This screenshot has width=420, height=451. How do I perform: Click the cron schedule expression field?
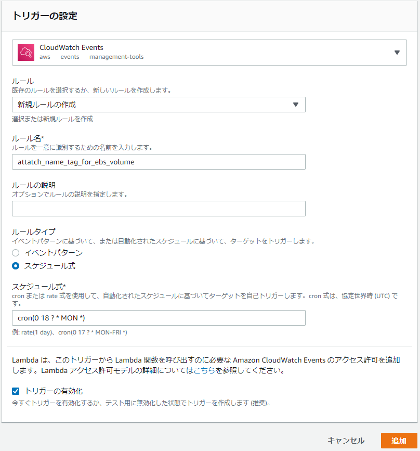tap(159, 318)
